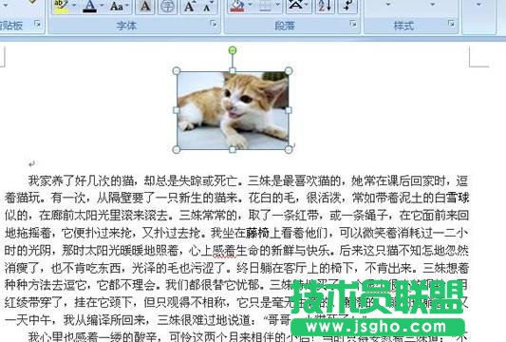Click the borders icon in 段落 group

click(x=265, y=6)
